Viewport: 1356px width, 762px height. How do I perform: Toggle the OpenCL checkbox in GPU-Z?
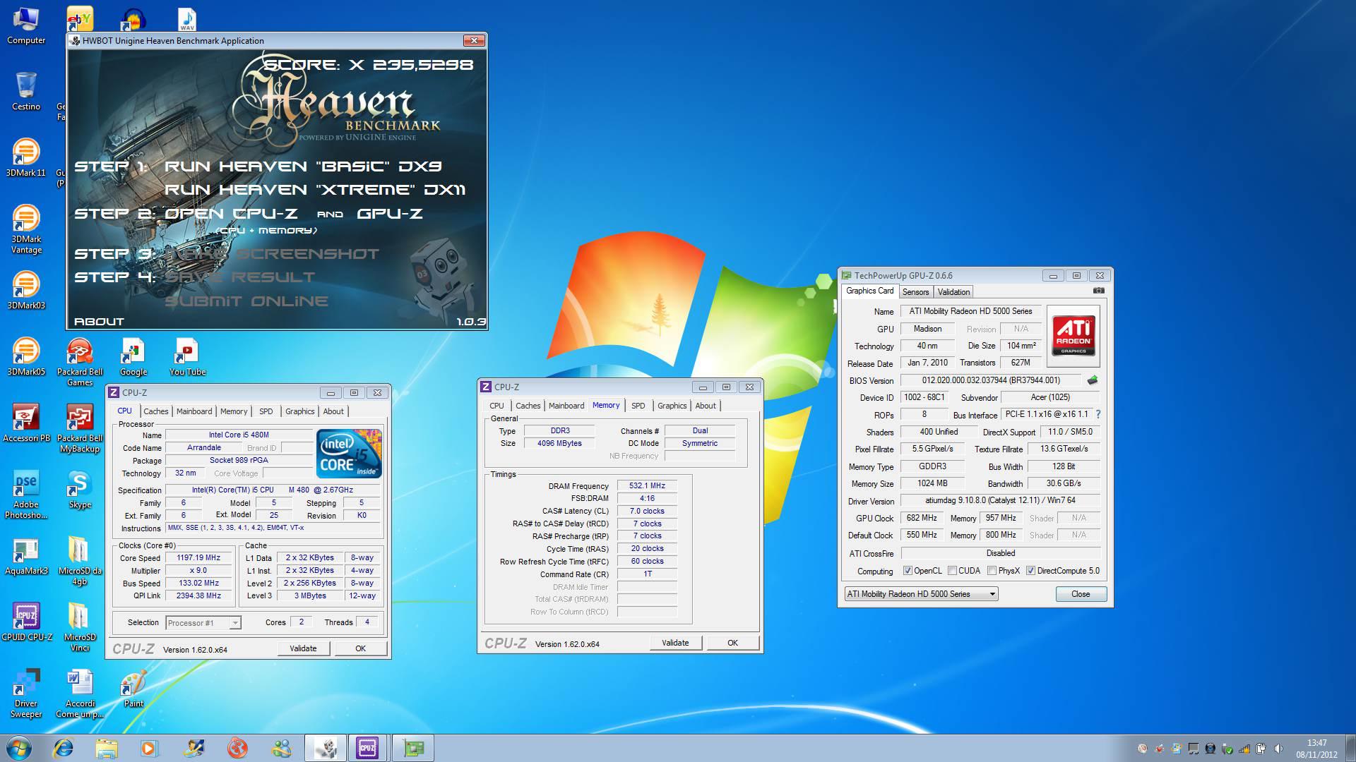(x=908, y=571)
